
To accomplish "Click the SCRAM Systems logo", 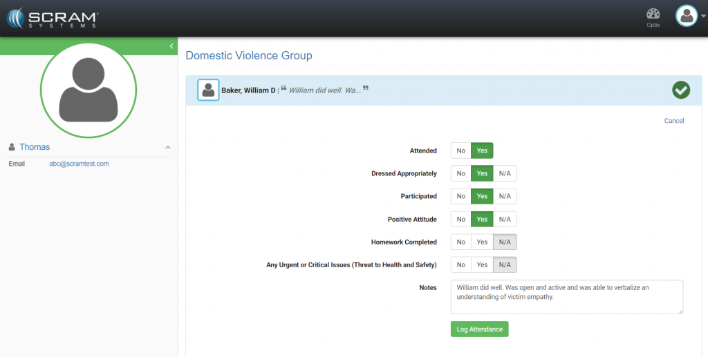I will (x=53, y=18).
